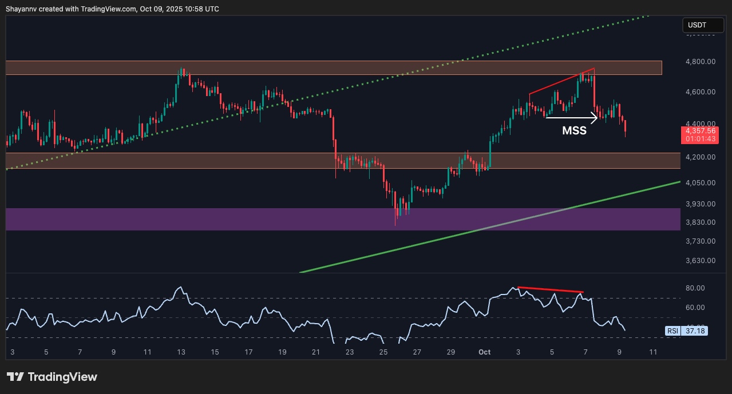The height and width of the screenshot is (394, 732).
Task: Click the 80.00 level on RSI scale
Action: tap(695, 288)
